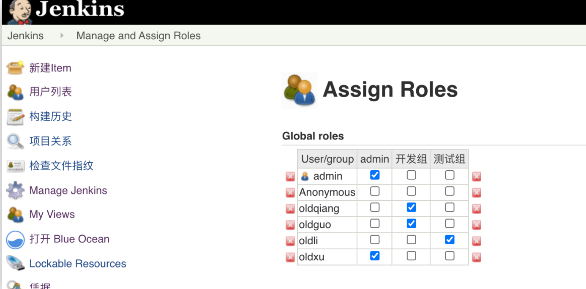The width and height of the screenshot is (586, 289).
Task: Delete oldxu row using right red X
Action: coord(477,257)
